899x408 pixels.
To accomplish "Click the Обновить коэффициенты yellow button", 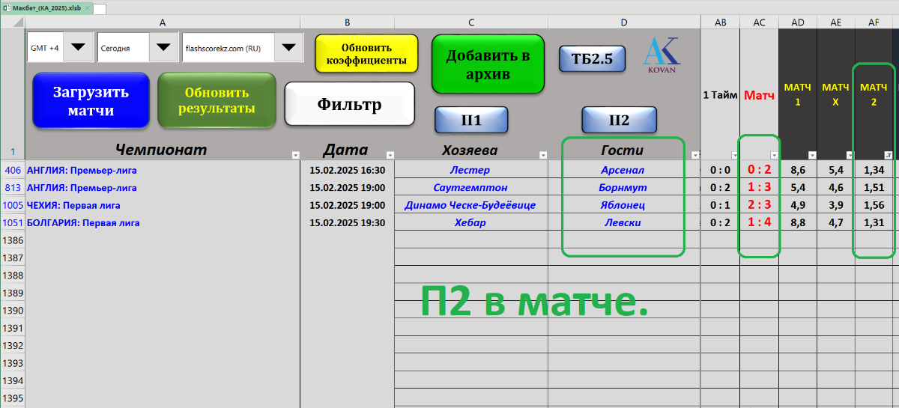I will [366, 53].
